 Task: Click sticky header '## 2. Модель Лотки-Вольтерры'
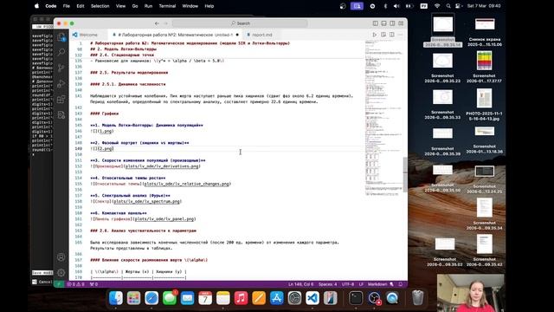(x=123, y=49)
